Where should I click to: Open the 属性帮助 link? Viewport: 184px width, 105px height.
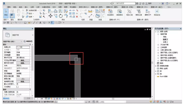tap(6, 98)
